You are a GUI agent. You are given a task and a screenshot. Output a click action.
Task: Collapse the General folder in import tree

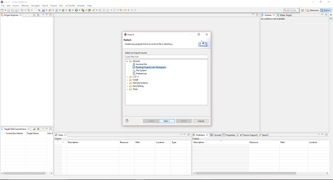click(x=127, y=61)
